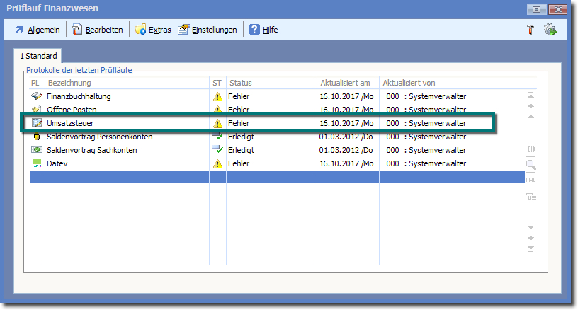
Task: Click warning status icon of Datev row
Action: 217,164
